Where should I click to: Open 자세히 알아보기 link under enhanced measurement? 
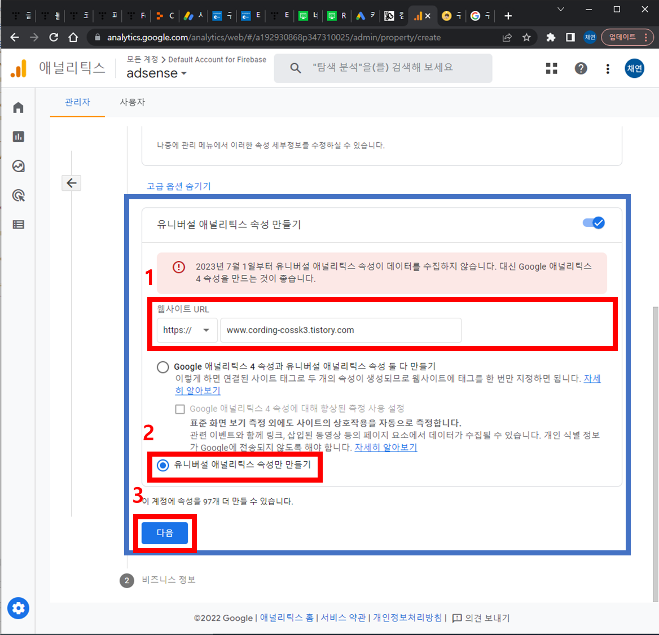(x=386, y=448)
